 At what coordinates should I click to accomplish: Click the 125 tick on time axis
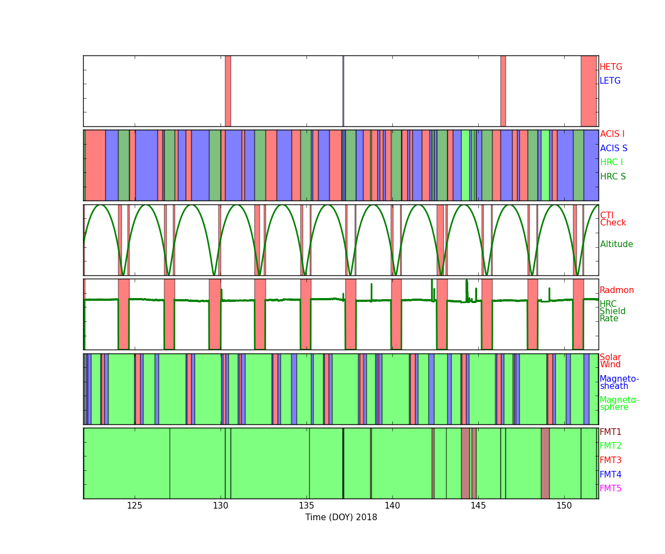tap(135, 505)
